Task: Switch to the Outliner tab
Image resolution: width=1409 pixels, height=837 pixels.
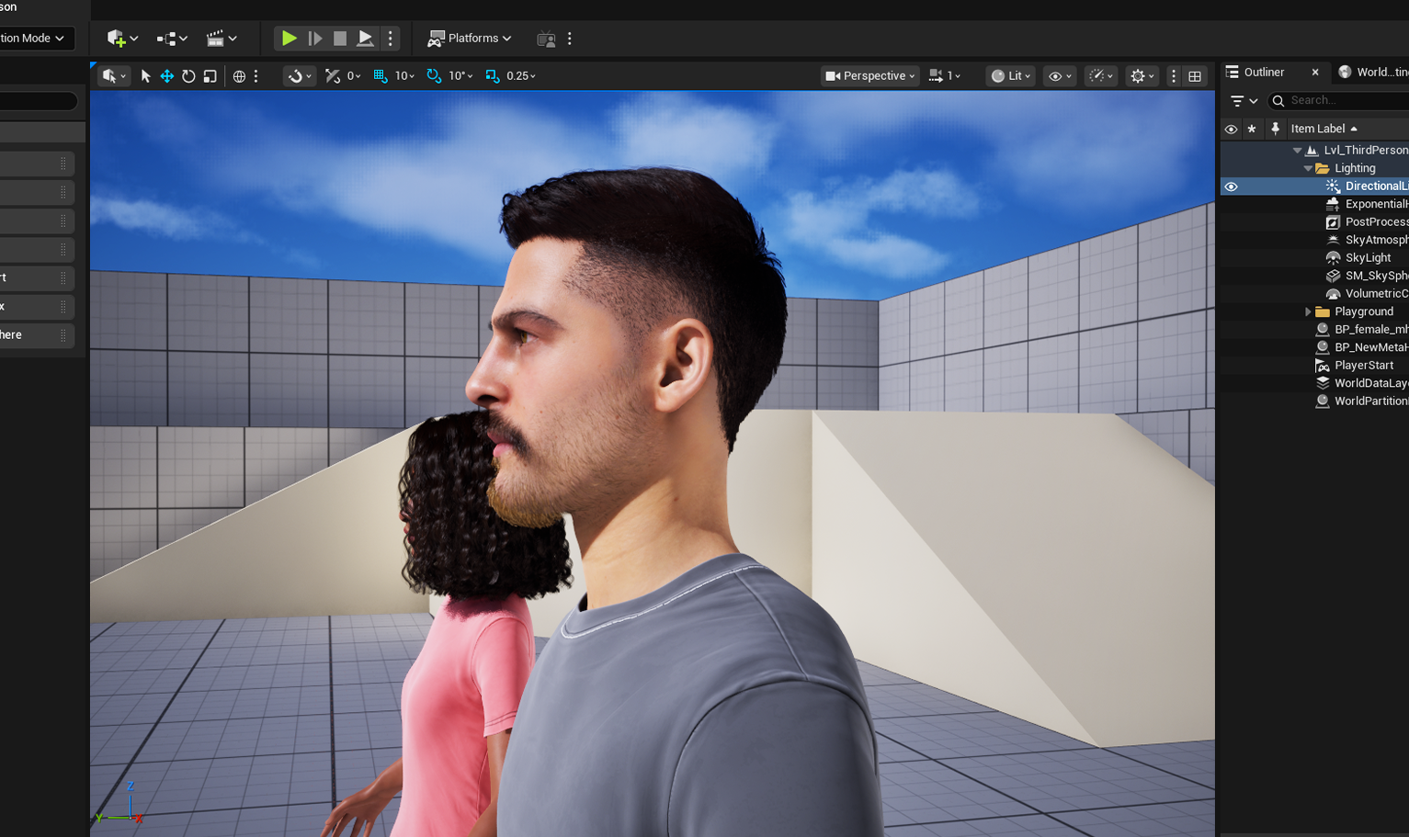Action: point(1264,72)
